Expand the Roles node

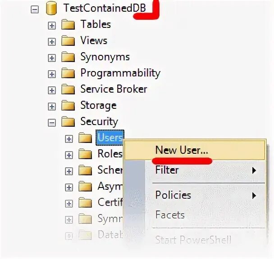[x=68, y=155]
